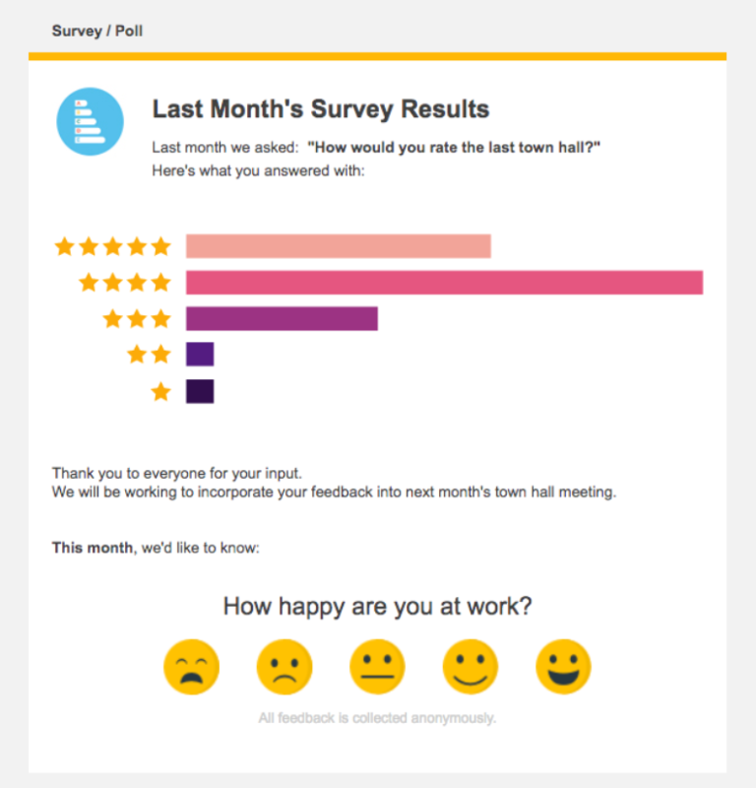Click the single star of the one-star rating

coord(160,391)
